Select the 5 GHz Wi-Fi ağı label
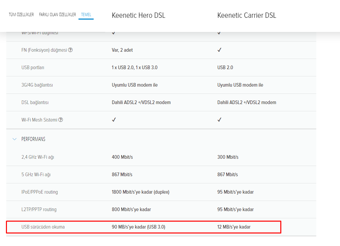This screenshot has width=340, height=246. pyautogui.click(x=36, y=175)
